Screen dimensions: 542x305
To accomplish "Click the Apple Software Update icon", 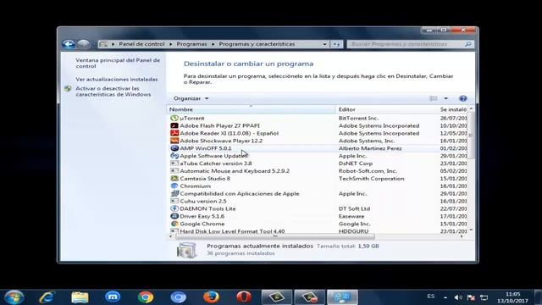I will coord(174,156).
